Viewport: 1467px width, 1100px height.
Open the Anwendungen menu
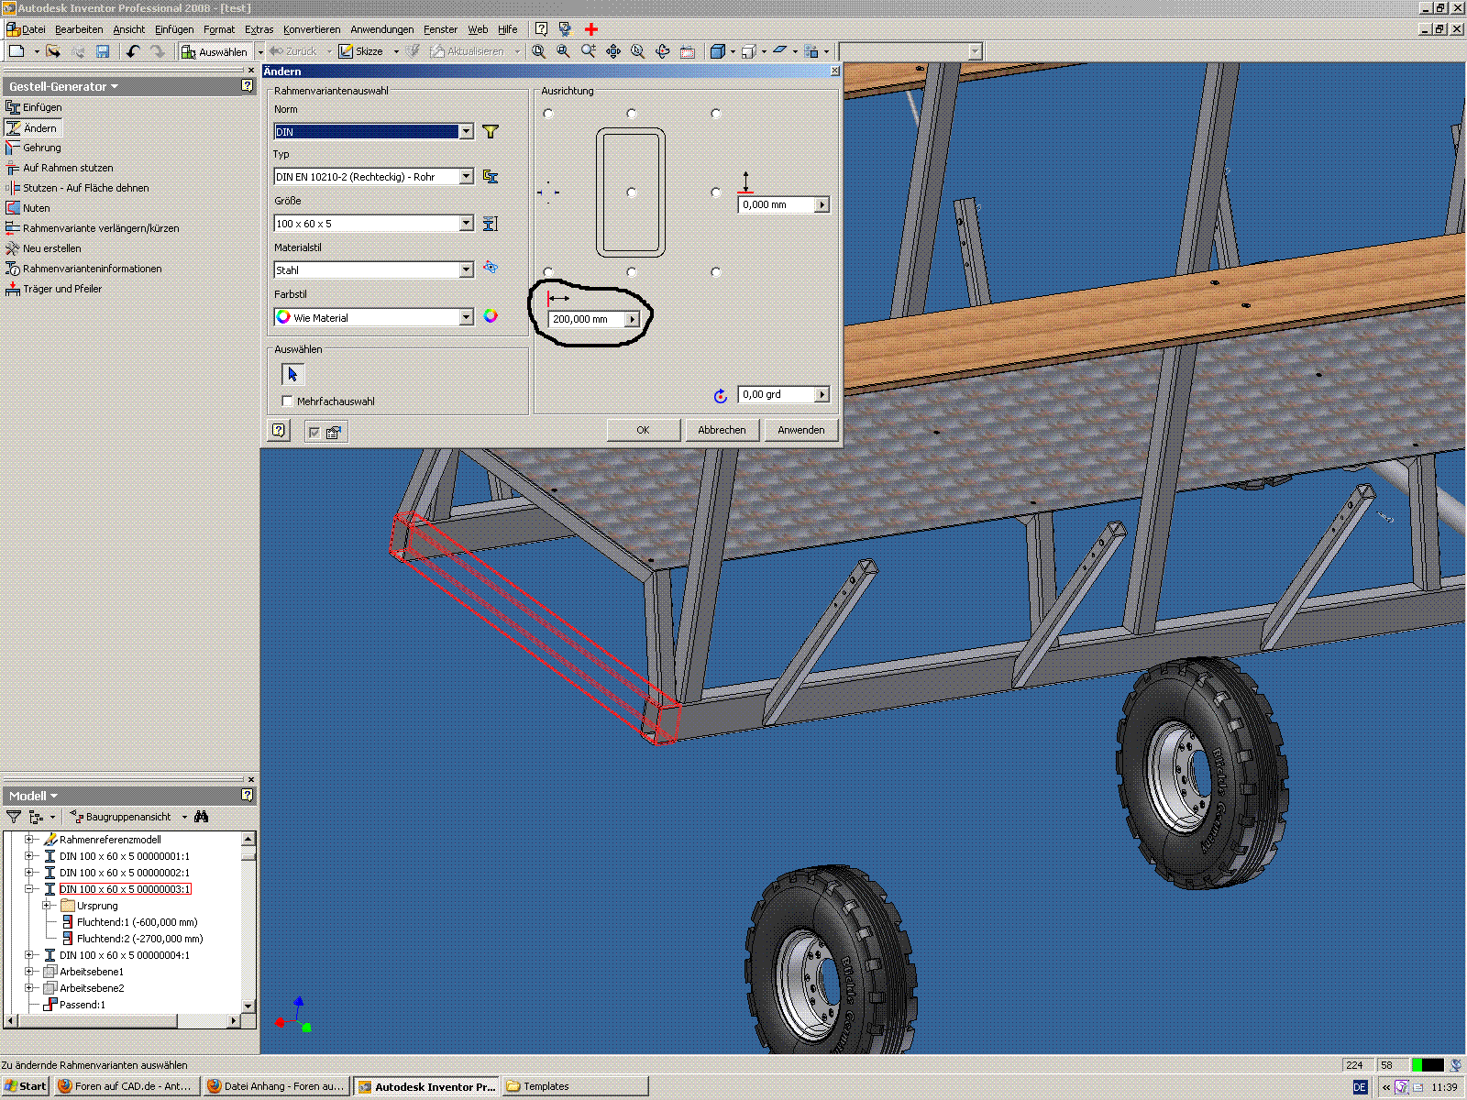pyautogui.click(x=381, y=29)
